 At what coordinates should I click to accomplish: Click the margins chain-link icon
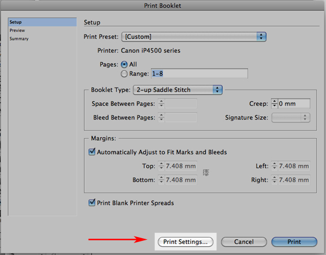coord(206,173)
